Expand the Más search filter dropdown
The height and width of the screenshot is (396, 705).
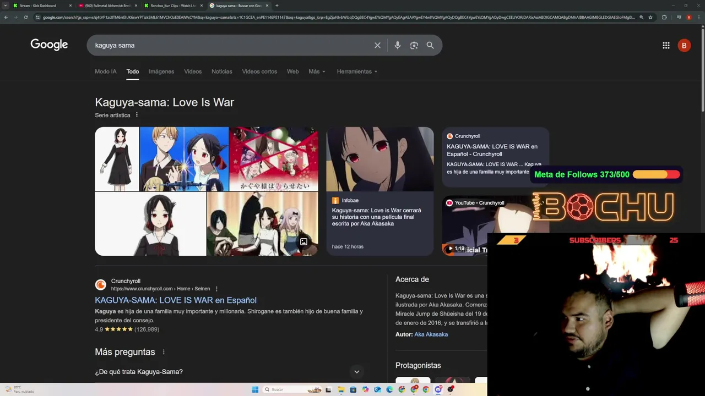pos(317,71)
